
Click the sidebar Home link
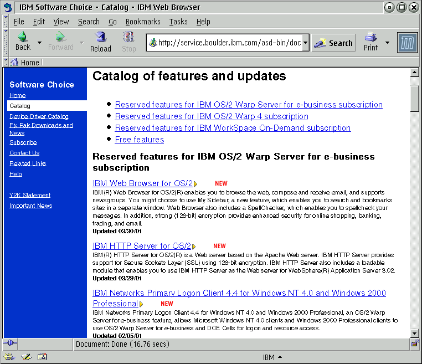coord(18,95)
